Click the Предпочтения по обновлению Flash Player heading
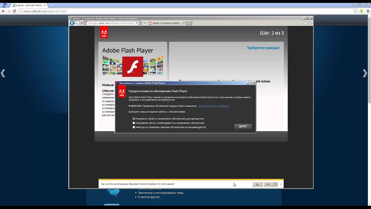Image resolution: width=371 pixels, height=209 pixels. point(158,91)
